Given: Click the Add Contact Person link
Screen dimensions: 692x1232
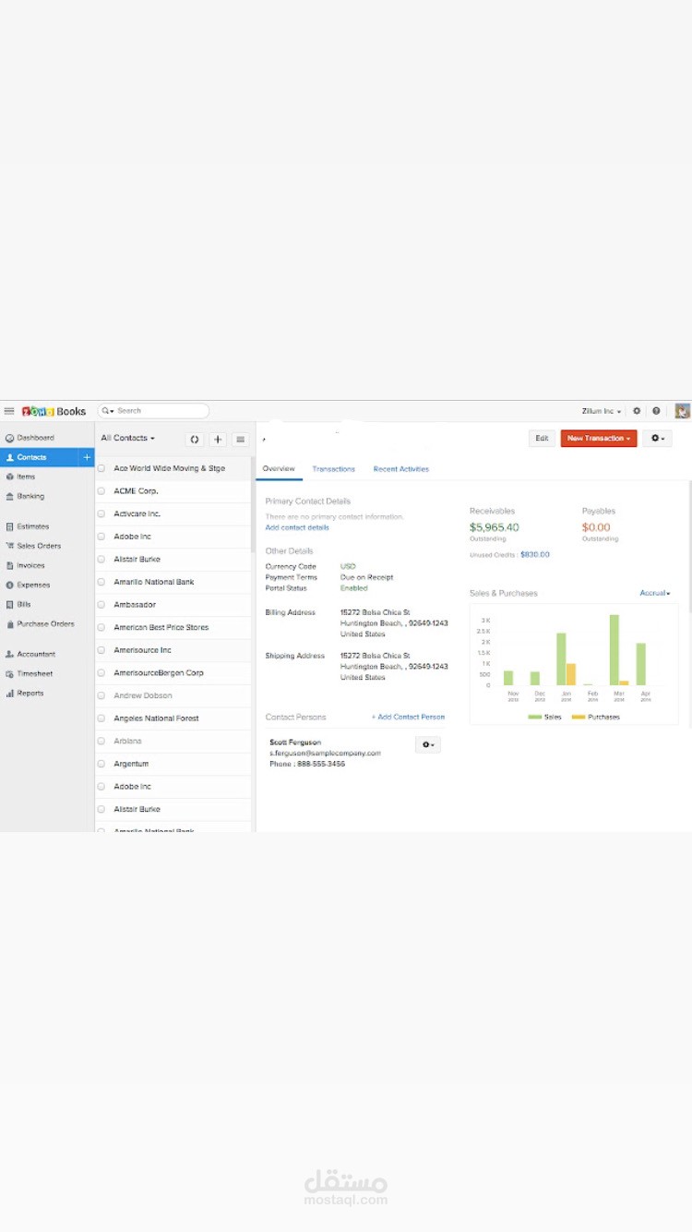Looking at the screenshot, I should (x=409, y=717).
